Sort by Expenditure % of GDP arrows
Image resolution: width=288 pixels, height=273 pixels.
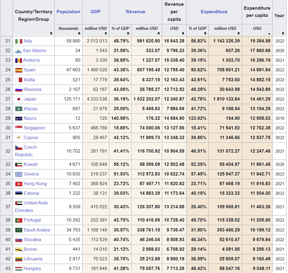pyautogui.click(x=205, y=33)
